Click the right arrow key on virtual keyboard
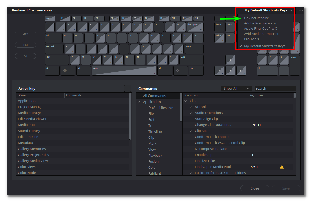311x202 pixels. point(241,71)
